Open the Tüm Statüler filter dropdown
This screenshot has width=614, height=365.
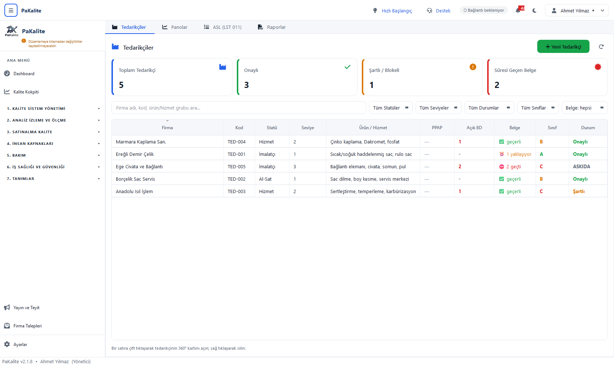391,108
